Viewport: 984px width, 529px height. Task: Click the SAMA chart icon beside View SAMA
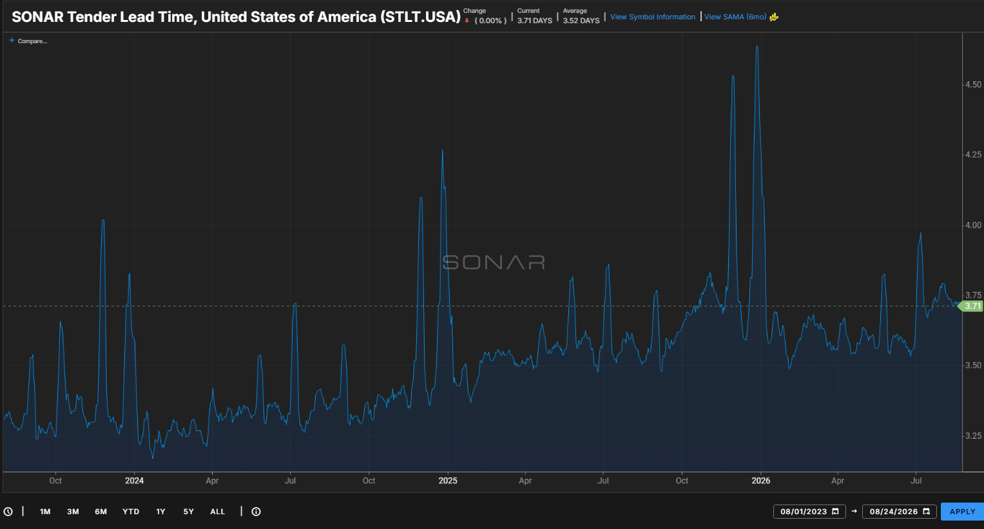pos(774,17)
